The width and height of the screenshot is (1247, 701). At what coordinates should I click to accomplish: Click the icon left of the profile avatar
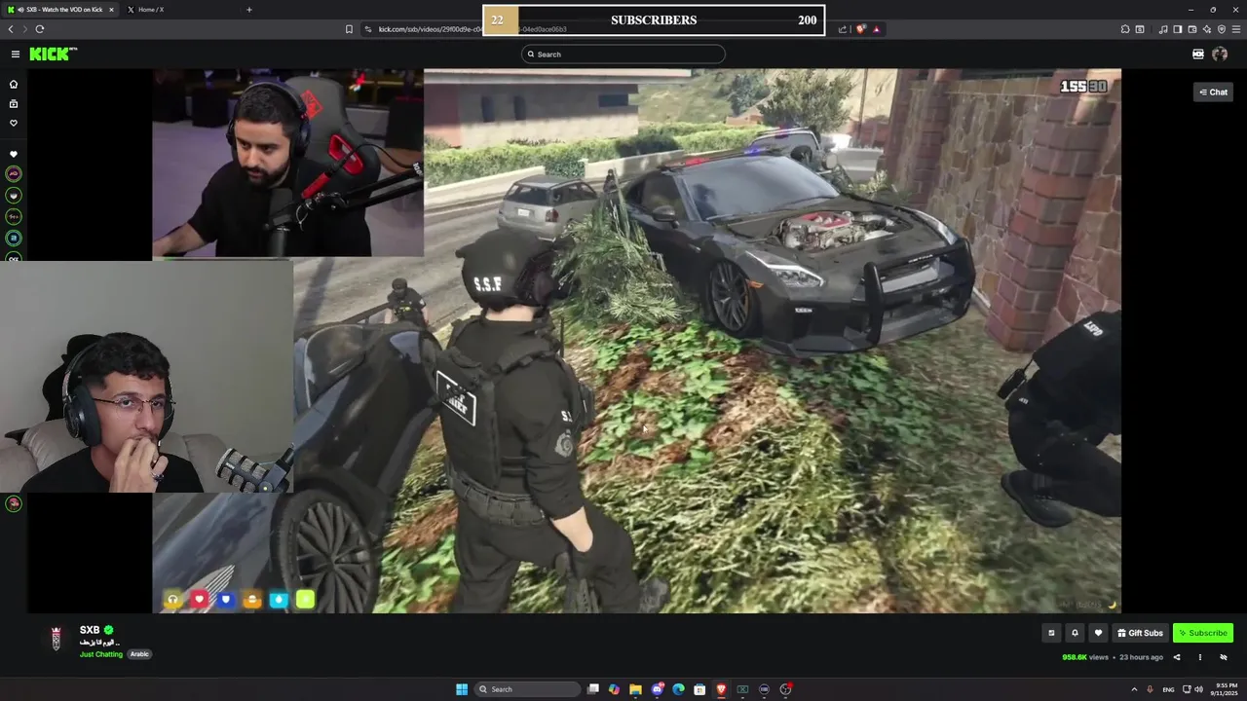click(x=1198, y=55)
